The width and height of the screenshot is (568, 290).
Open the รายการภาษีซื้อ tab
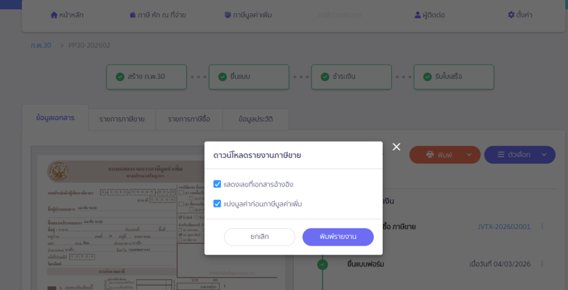pos(189,119)
